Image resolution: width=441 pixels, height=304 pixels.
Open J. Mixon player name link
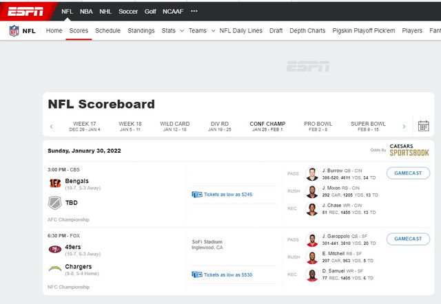coord(331,188)
